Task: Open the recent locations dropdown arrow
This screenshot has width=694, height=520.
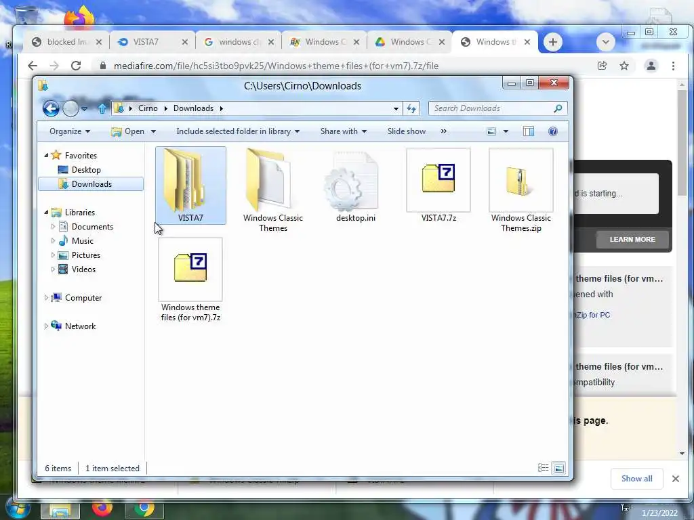Action: click(84, 108)
